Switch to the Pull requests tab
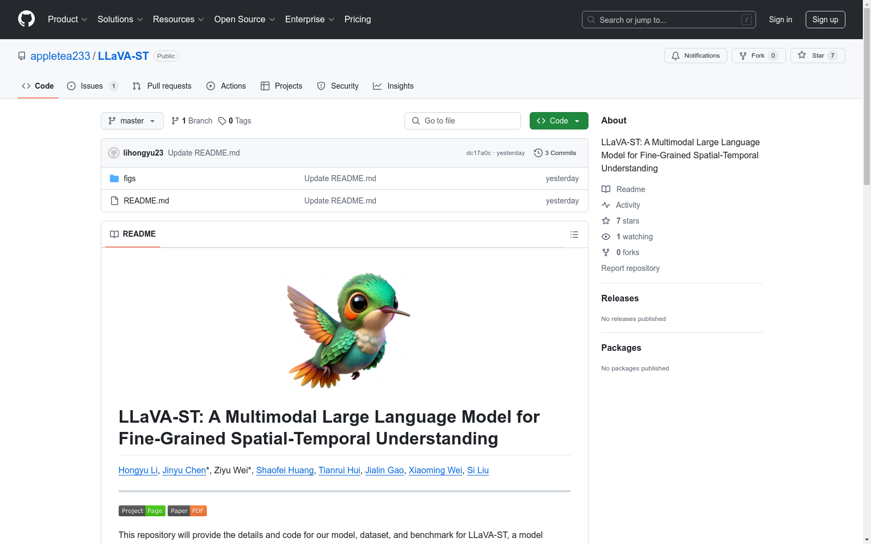This screenshot has height=544, width=871. point(162,86)
